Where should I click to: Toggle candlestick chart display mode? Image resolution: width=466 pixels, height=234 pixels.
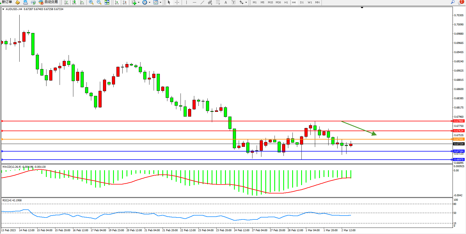(74, 2)
